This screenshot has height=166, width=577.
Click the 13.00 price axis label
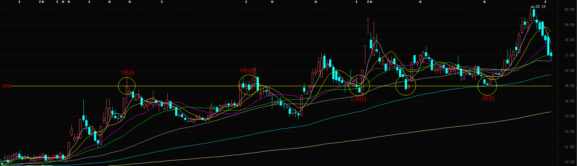click(569, 116)
